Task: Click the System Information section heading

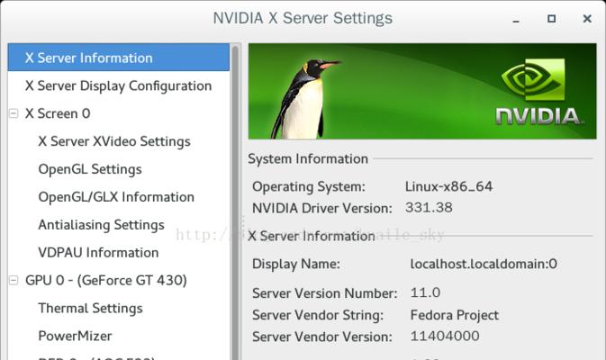Action: tap(308, 158)
